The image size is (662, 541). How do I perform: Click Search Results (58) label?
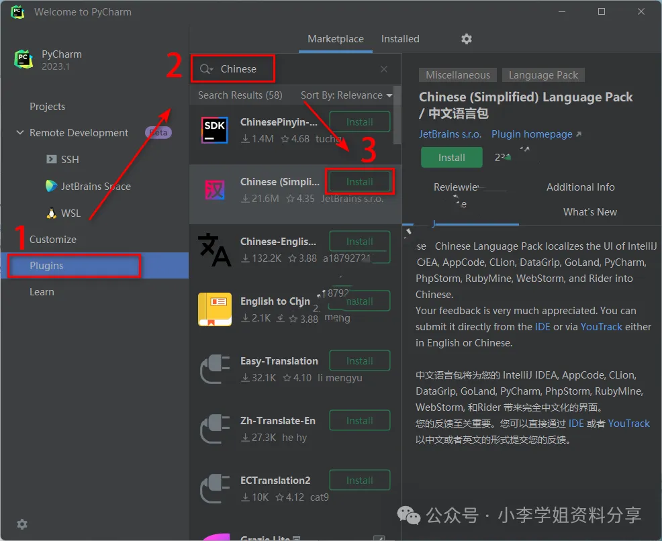240,95
